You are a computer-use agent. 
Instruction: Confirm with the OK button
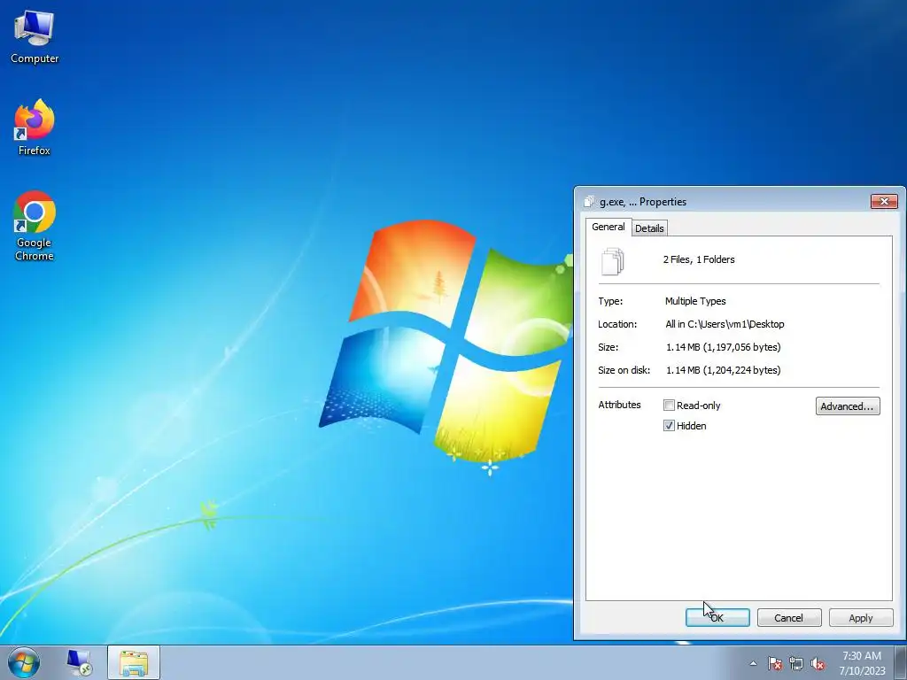pyautogui.click(x=717, y=617)
